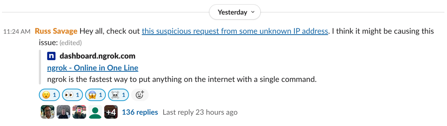Image resolution: width=447 pixels, height=126 pixels.
Task: Click the third replier avatar thumbnail
Action: click(79, 112)
